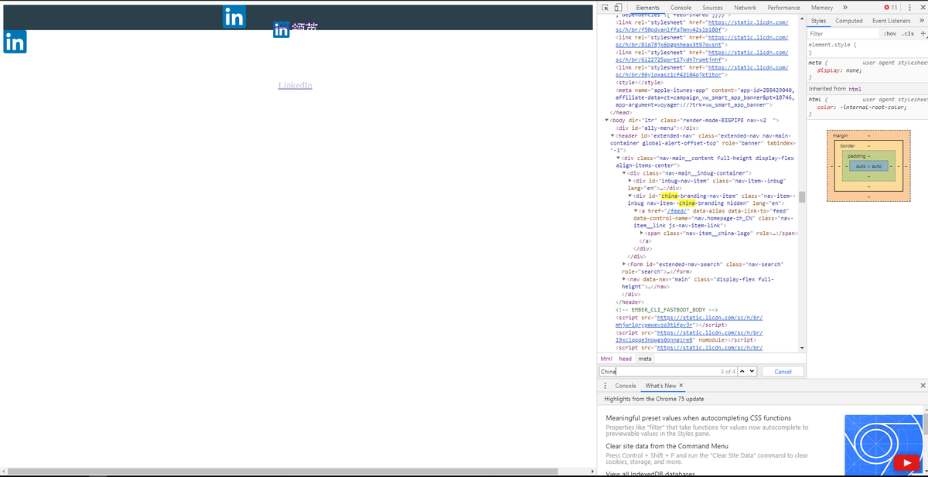Collapse the body element node
The image size is (928, 477).
point(606,121)
